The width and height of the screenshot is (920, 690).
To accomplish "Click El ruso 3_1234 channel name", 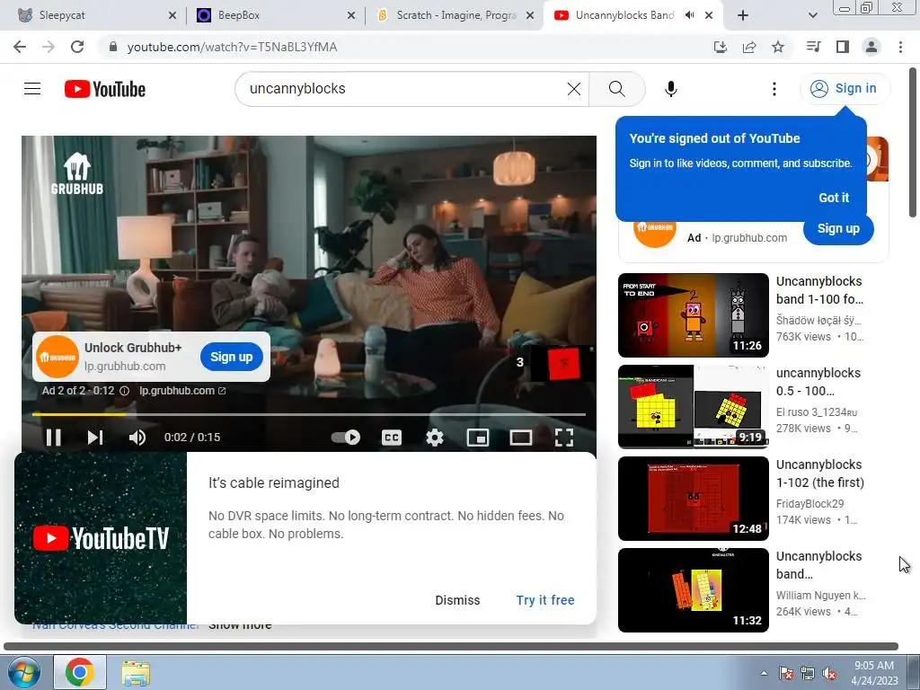I will [x=816, y=411].
